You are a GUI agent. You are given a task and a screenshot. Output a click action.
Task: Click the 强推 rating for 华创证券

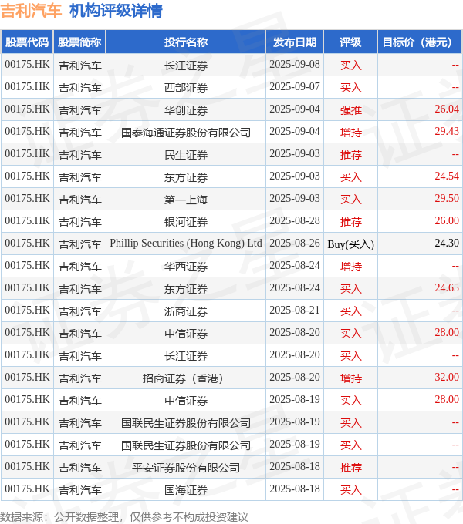click(x=350, y=110)
